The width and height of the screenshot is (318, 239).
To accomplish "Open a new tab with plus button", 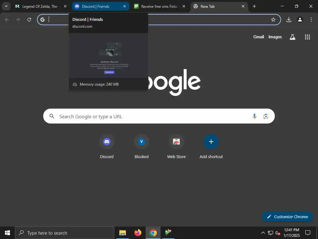I will click(254, 6).
